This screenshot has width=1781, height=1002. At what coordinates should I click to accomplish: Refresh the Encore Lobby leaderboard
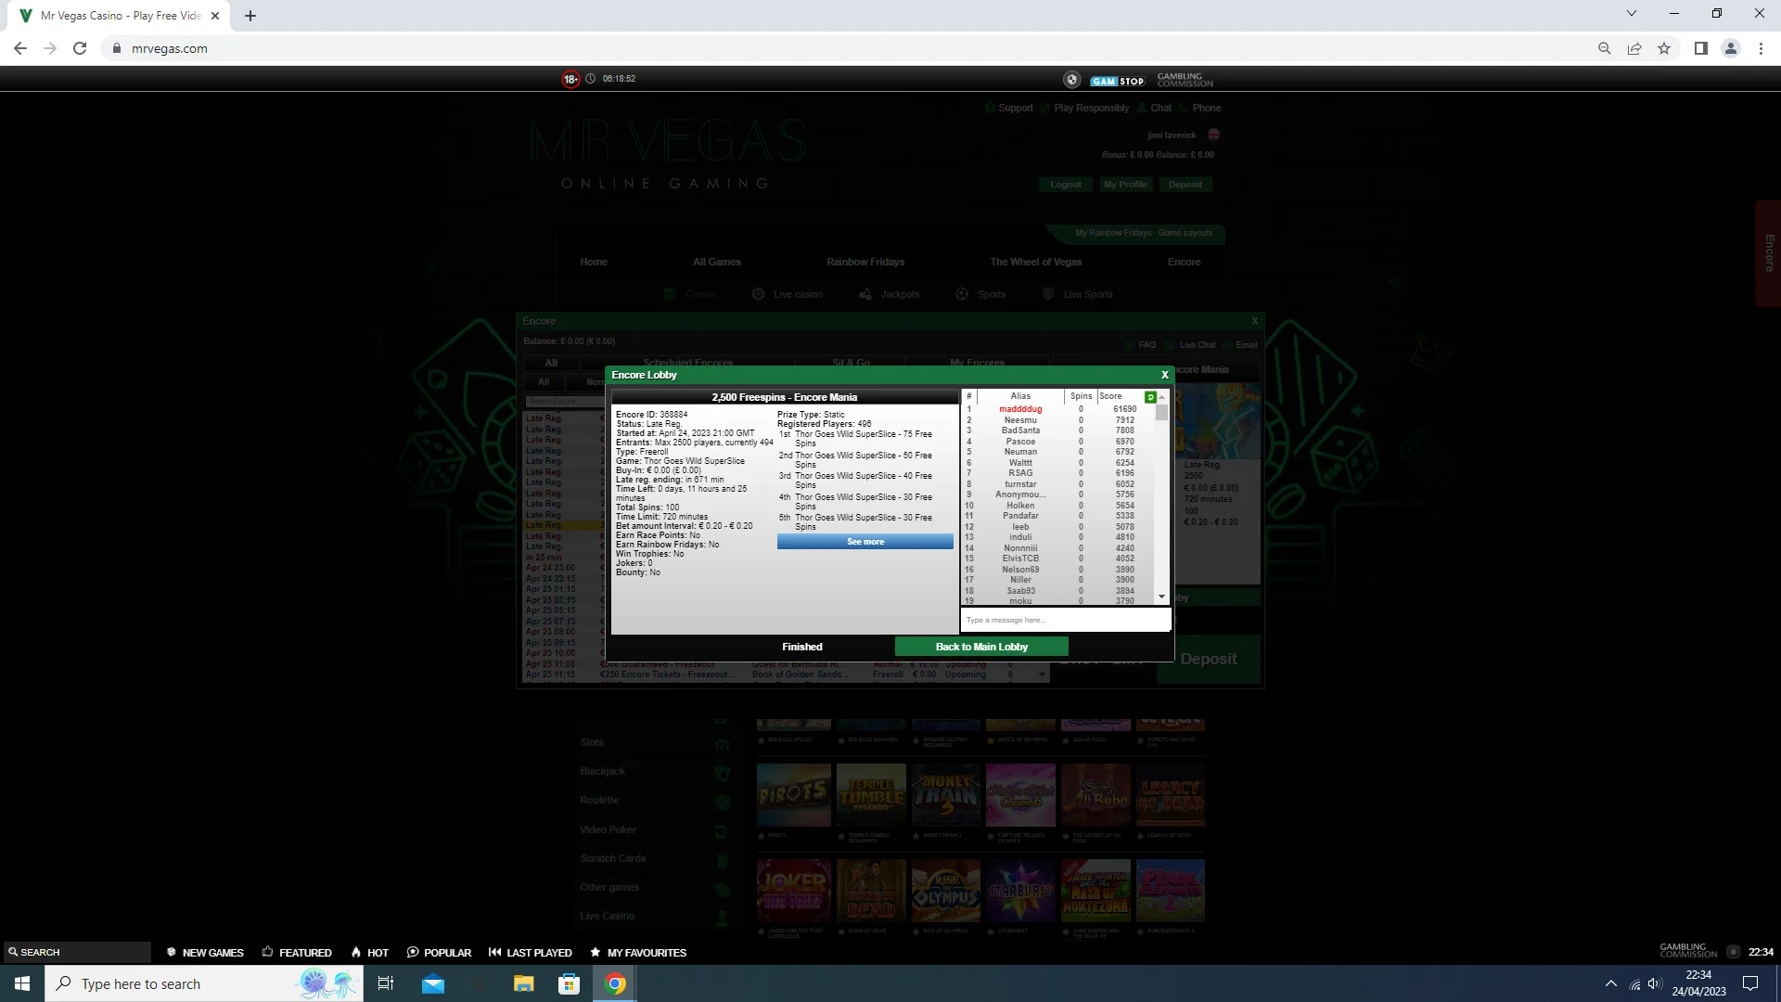pos(1150,397)
